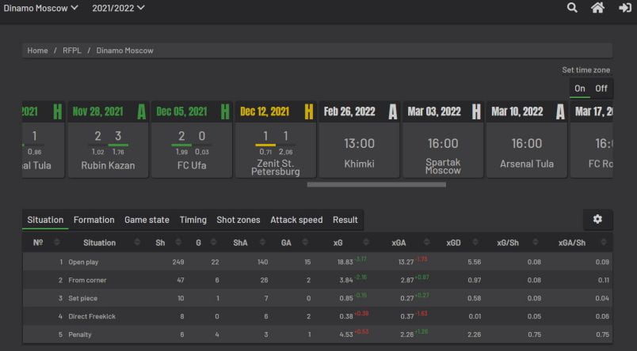637x351 pixels.
Task: Switch to Formation tab
Action: [93, 220]
